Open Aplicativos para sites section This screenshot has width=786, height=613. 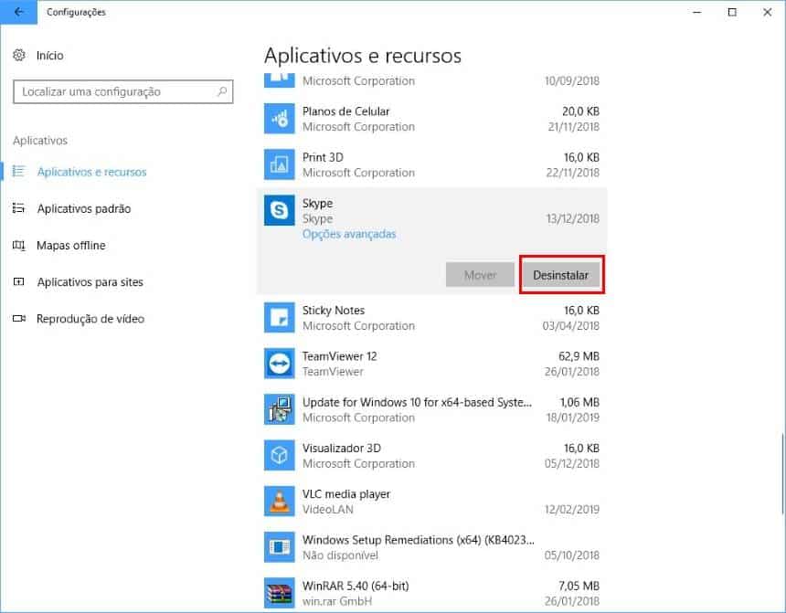coord(90,281)
